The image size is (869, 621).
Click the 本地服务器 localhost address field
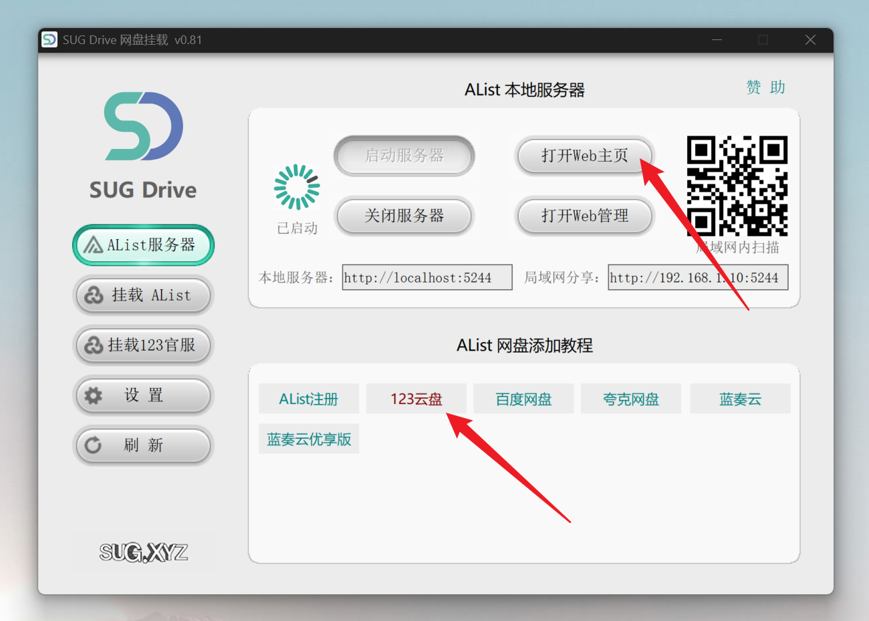tap(426, 278)
